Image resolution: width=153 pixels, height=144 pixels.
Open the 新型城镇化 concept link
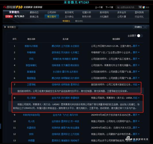(31, 65)
